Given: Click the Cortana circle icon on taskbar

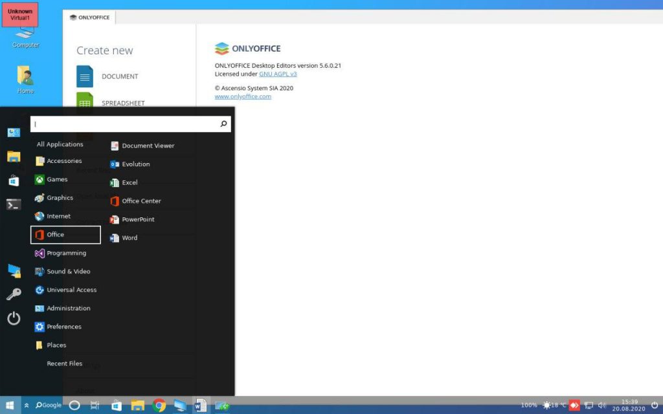Looking at the screenshot, I should pyautogui.click(x=74, y=406).
